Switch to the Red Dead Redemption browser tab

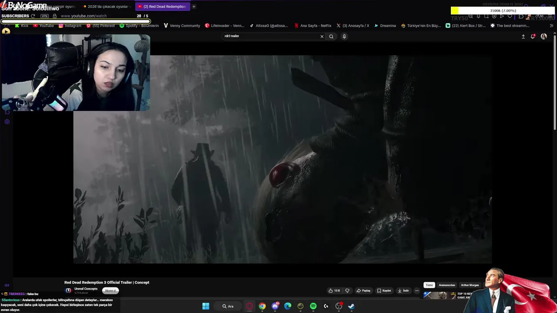162,7
